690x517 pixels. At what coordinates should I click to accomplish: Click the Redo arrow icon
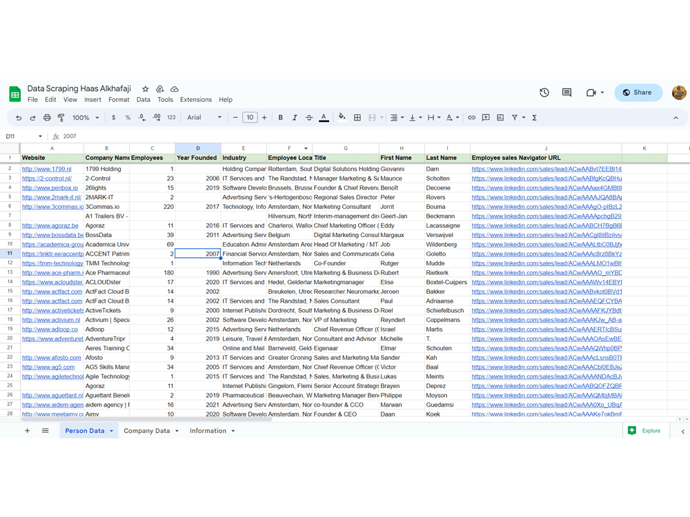coord(32,118)
